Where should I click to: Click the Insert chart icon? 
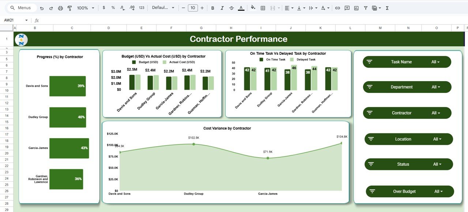[356, 8]
